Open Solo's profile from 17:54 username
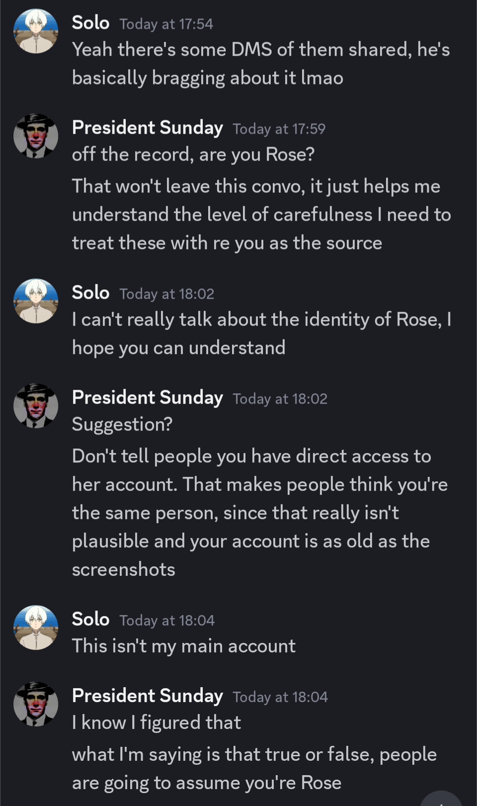 click(90, 23)
